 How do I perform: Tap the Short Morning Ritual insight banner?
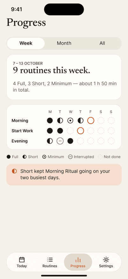(x=64, y=175)
